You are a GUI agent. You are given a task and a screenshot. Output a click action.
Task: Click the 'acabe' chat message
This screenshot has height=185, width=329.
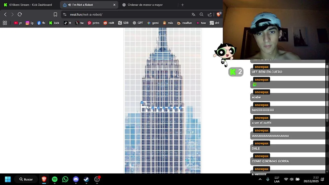(x=256, y=97)
